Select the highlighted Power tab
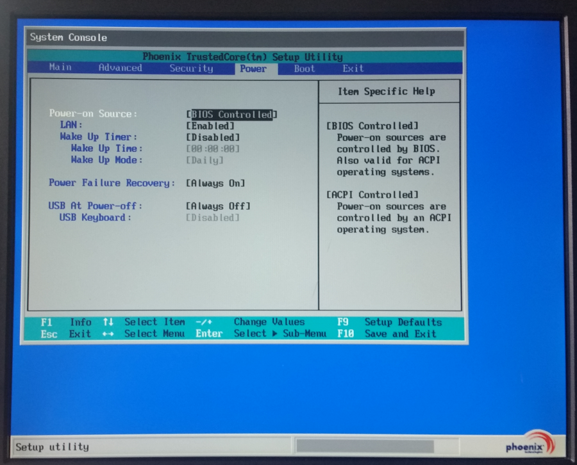The image size is (577, 465). [x=254, y=69]
